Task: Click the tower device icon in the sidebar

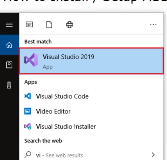Action: 9,85
